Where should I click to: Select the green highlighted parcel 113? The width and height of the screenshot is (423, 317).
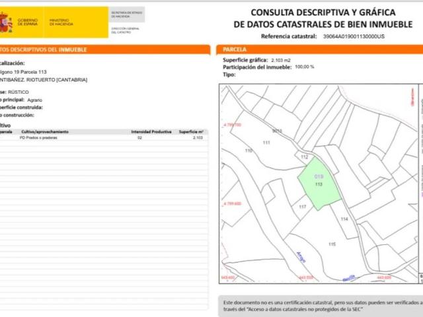pyautogui.click(x=319, y=185)
